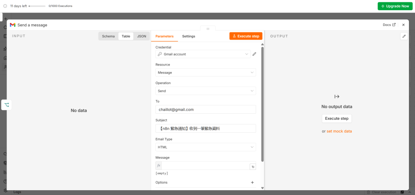415x195 pixels.
Task: Reset Message field with refresh icon
Action: (x=253, y=167)
